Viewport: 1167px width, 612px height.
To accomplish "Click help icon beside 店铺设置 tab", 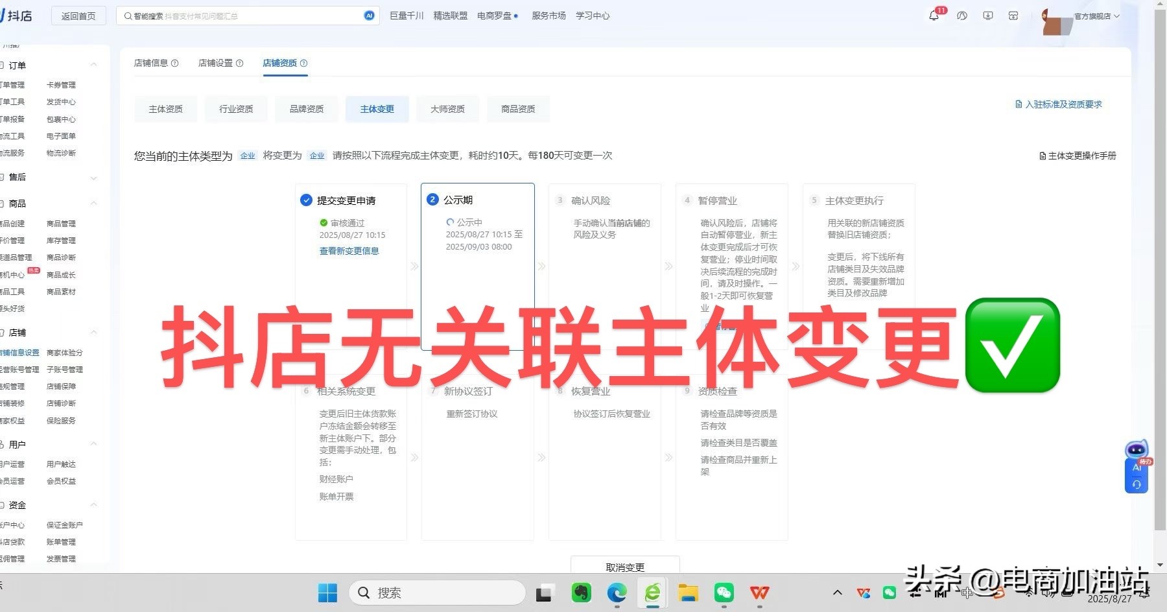I will pyautogui.click(x=240, y=64).
